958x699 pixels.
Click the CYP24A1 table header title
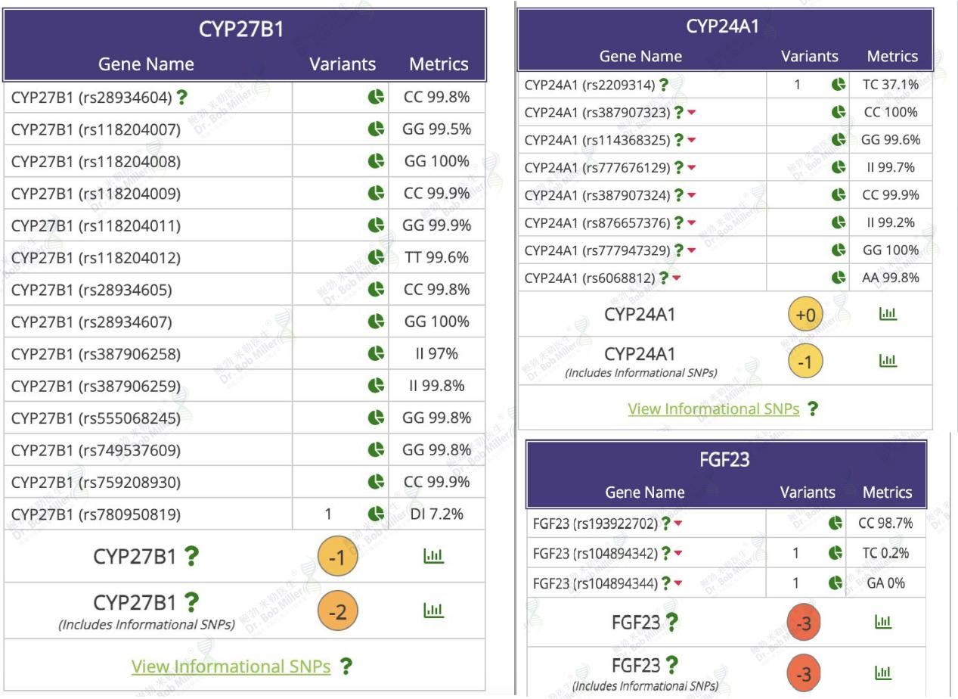coord(723,26)
